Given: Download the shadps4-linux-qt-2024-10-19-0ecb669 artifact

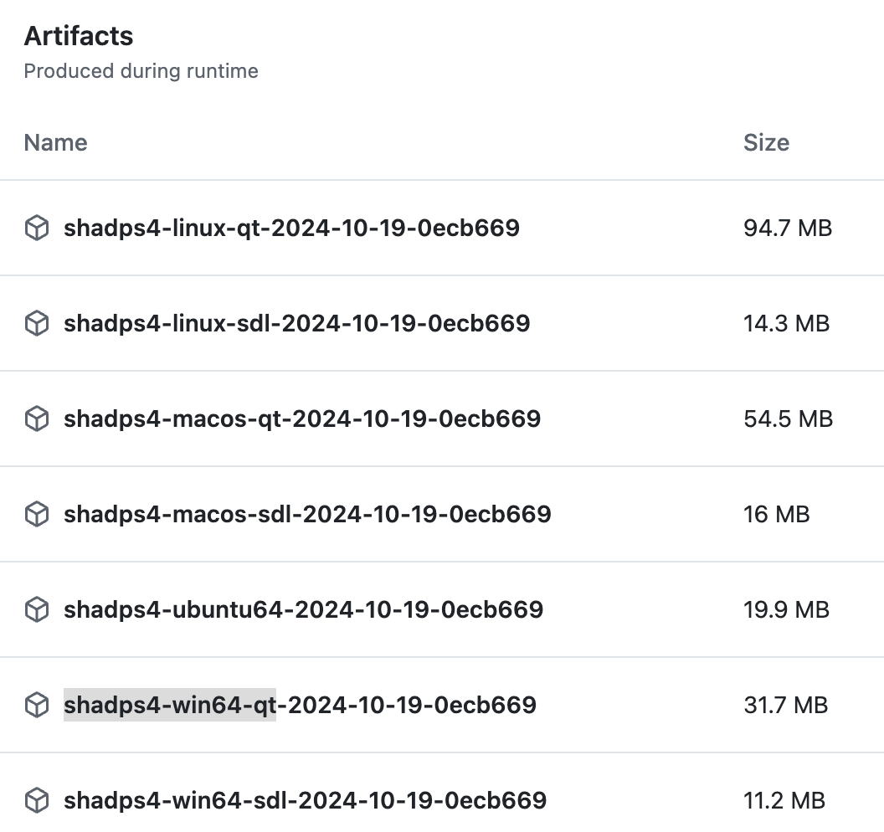Looking at the screenshot, I should pyautogui.click(x=291, y=227).
